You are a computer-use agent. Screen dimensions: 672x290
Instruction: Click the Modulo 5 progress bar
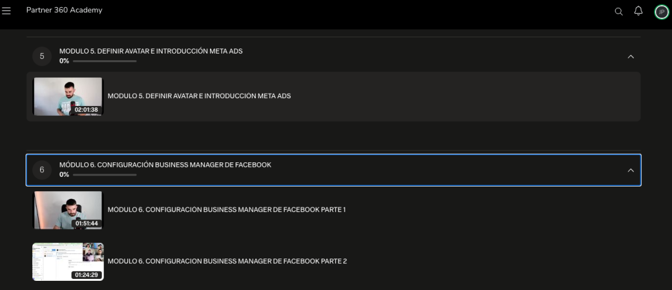point(104,61)
